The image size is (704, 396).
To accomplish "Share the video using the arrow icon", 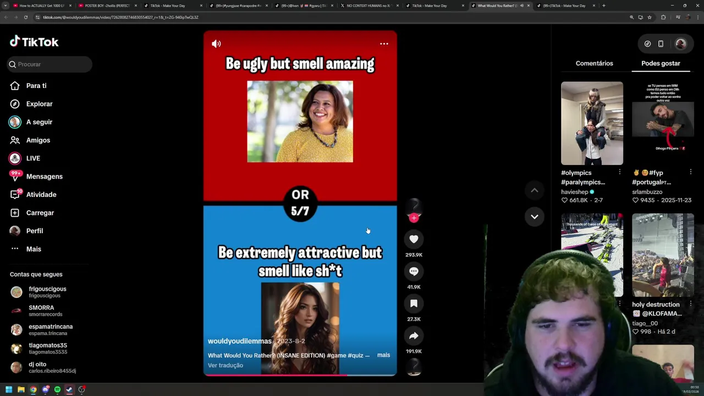I will click(414, 335).
